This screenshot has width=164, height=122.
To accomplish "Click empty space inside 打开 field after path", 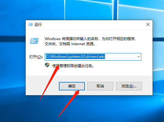I will tap(120, 57).
